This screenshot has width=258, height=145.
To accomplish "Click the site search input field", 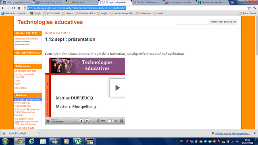I will tap(192, 22).
